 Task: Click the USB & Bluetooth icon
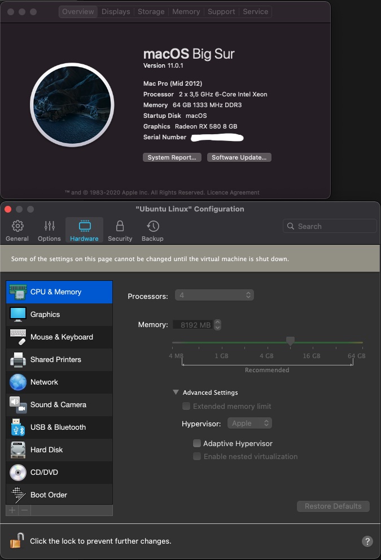coord(18,427)
